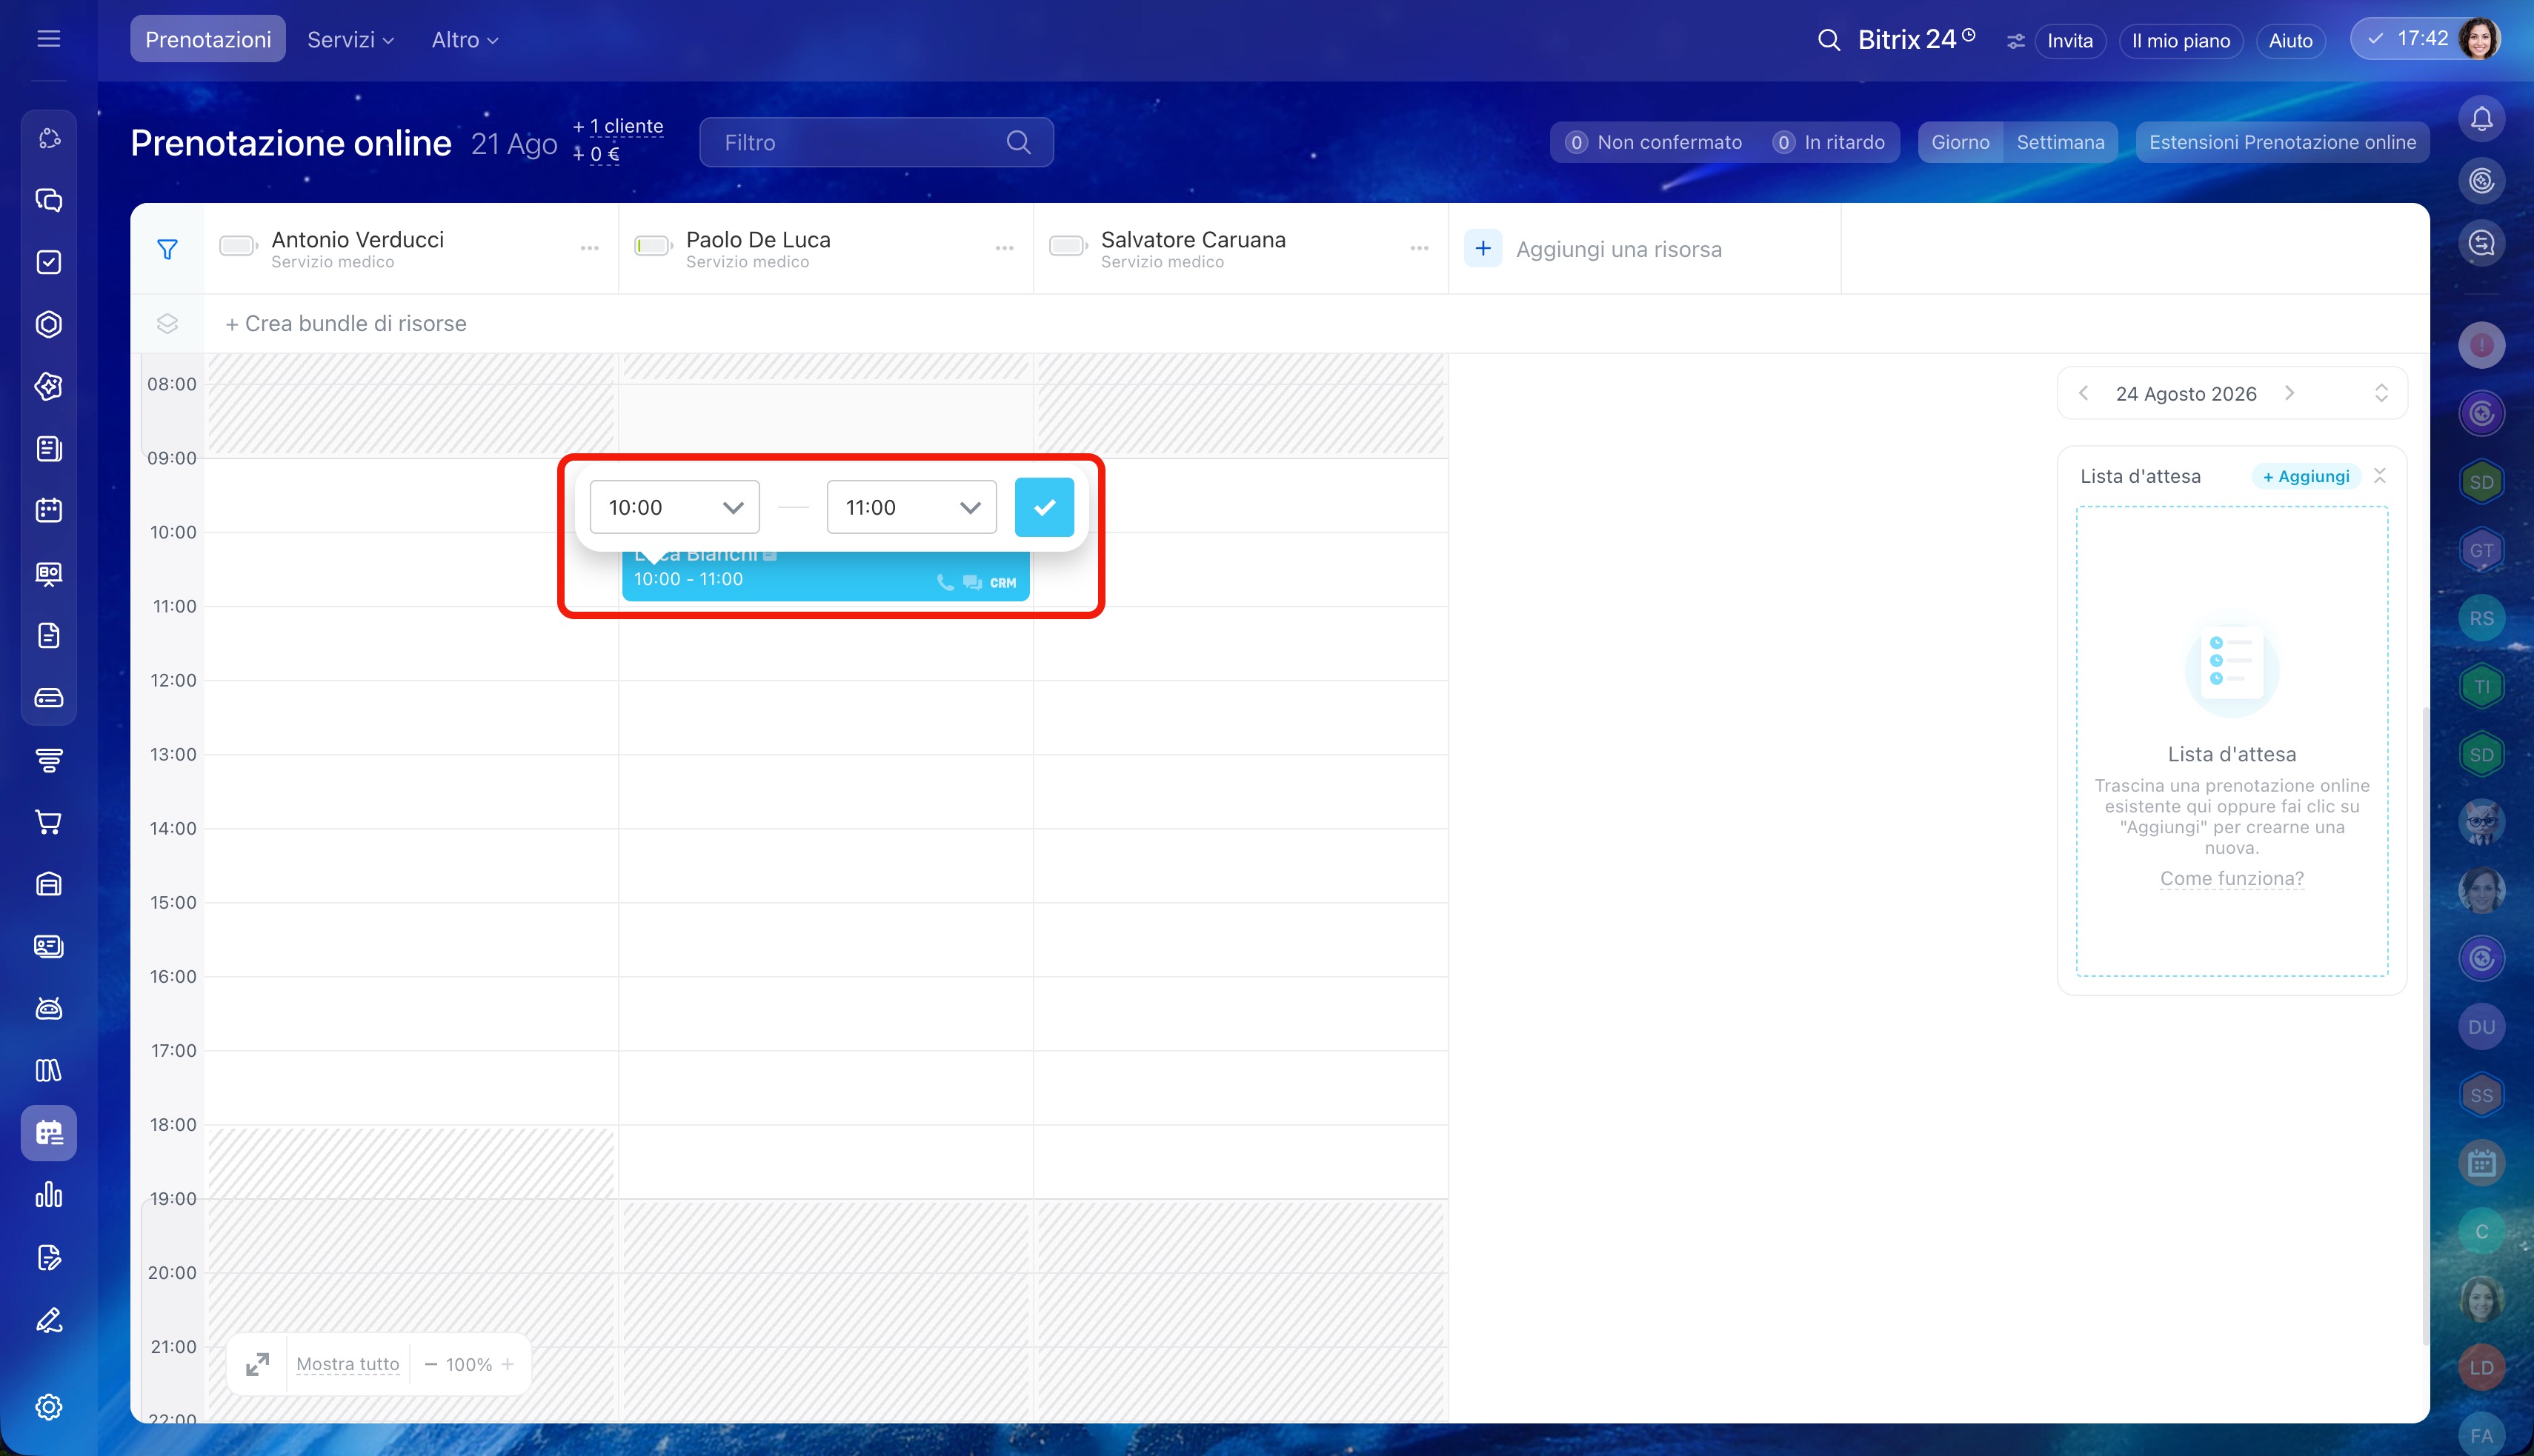This screenshot has height=1456, width=2534.
Task: Open the hamburger main menu
Action: click(48, 39)
